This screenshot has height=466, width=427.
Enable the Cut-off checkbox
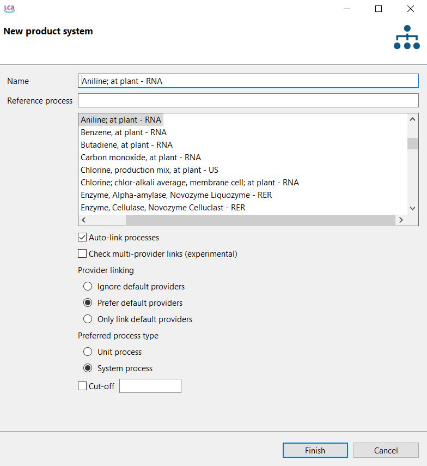83,386
